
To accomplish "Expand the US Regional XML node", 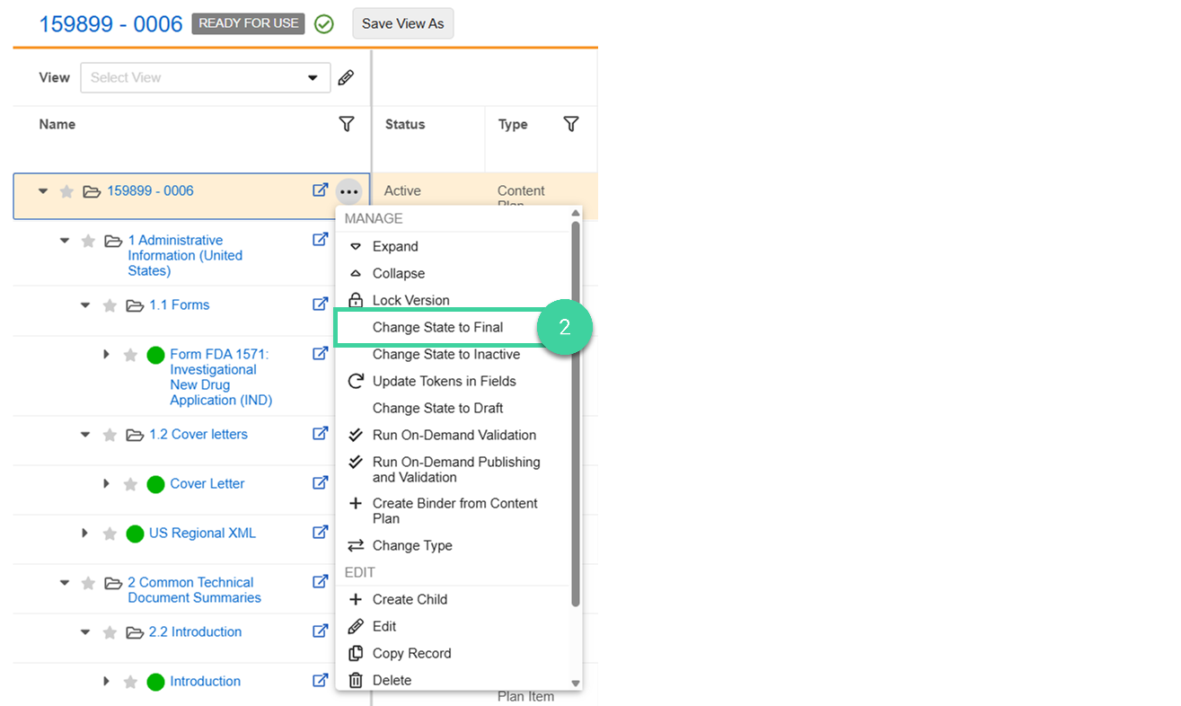I will click(x=85, y=534).
